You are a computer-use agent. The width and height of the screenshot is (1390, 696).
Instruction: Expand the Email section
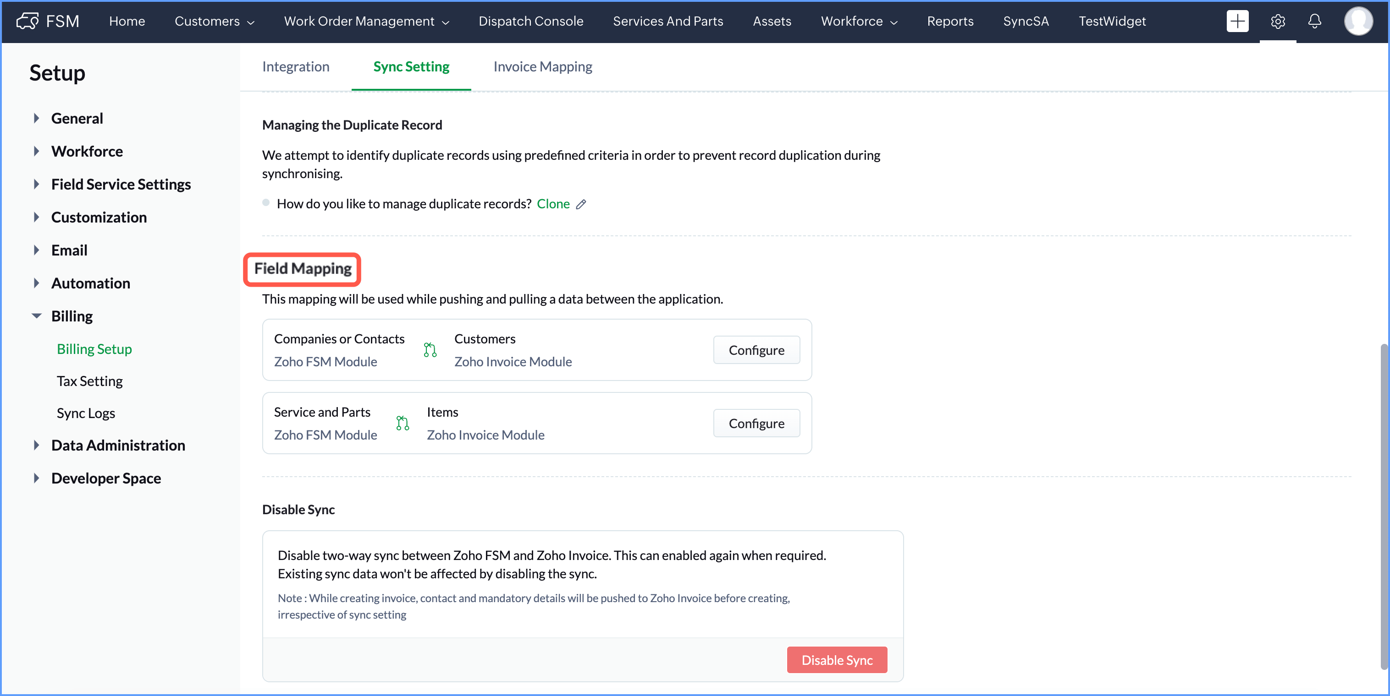pos(36,250)
